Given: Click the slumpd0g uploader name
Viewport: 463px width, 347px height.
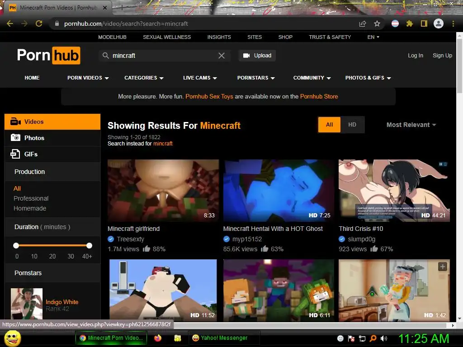Looking at the screenshot, I should (361, 239).
